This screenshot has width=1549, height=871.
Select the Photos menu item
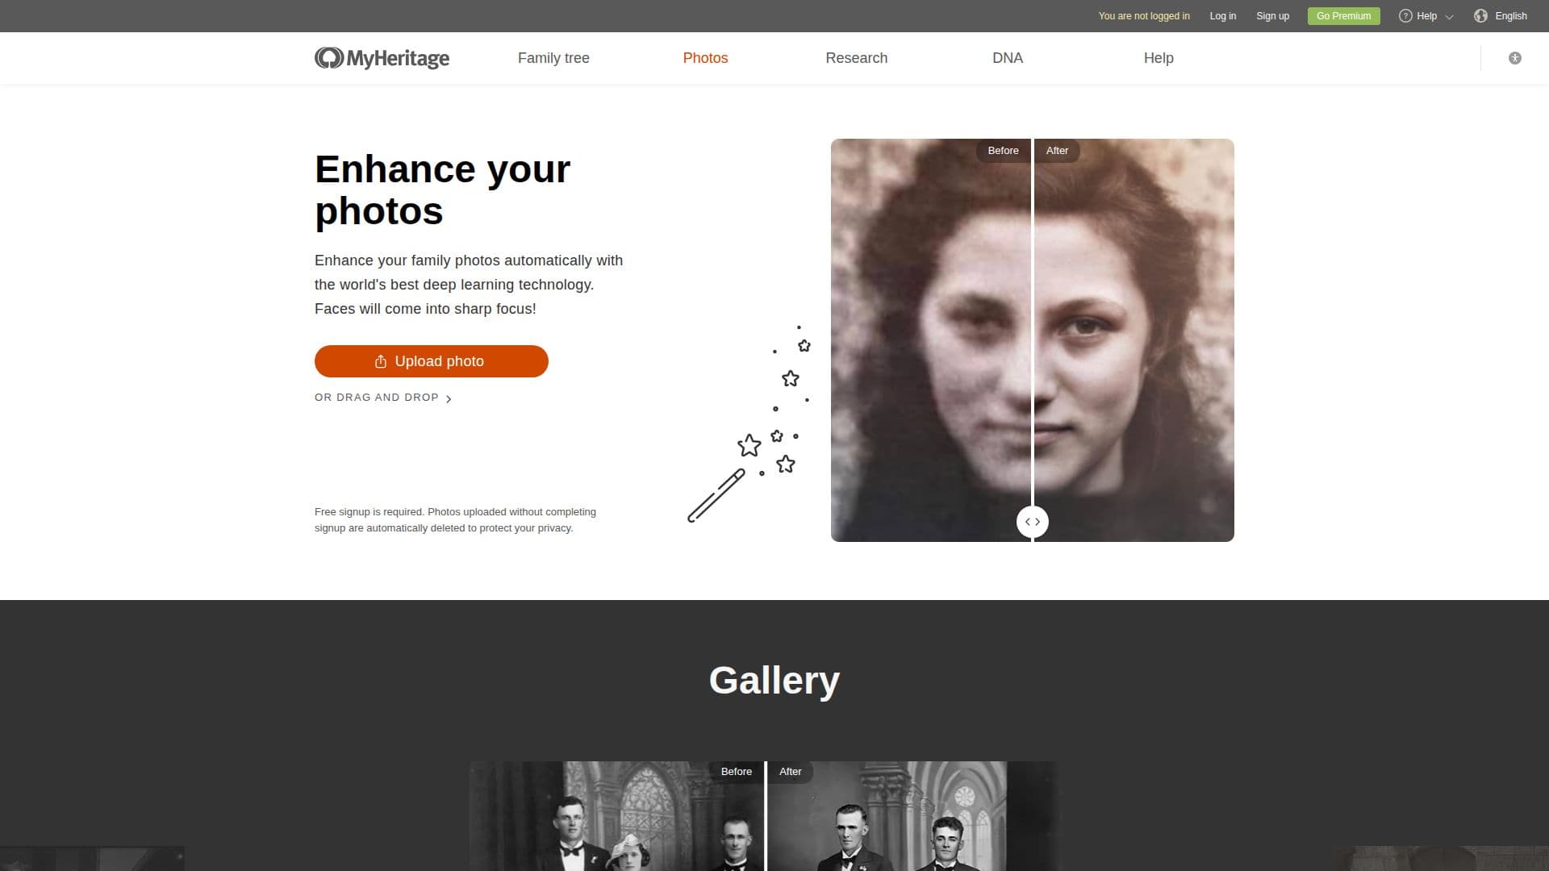pyautogui.click(x=705, y=58)
